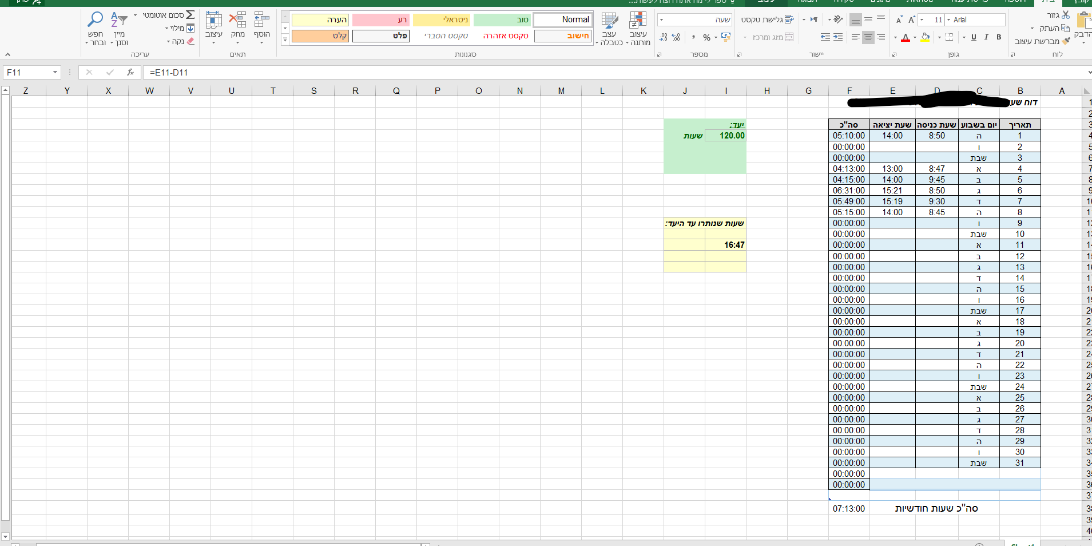Select column header J
The width and height of the screenshot is (1092, 546).
685,90
